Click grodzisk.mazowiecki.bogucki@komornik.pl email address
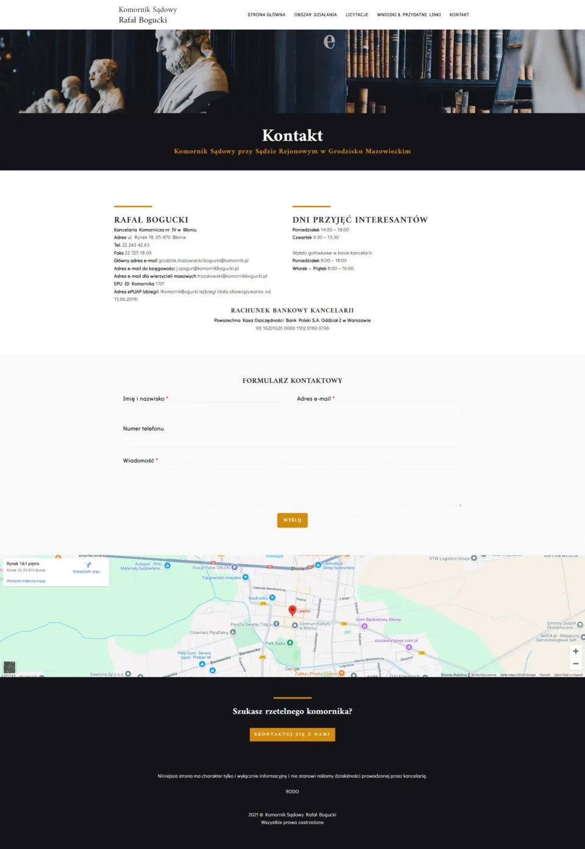585x849 pixels. point(204,261)
